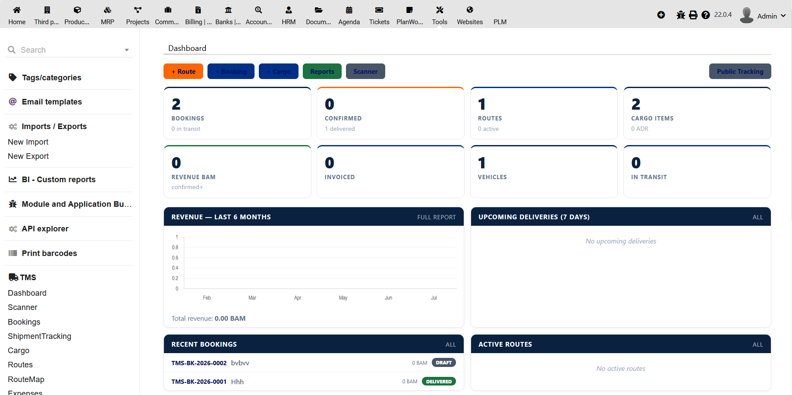Screen dimensions: 792x395
Task: Go to RouteMap sidebar link
Action: click(26, 379)
